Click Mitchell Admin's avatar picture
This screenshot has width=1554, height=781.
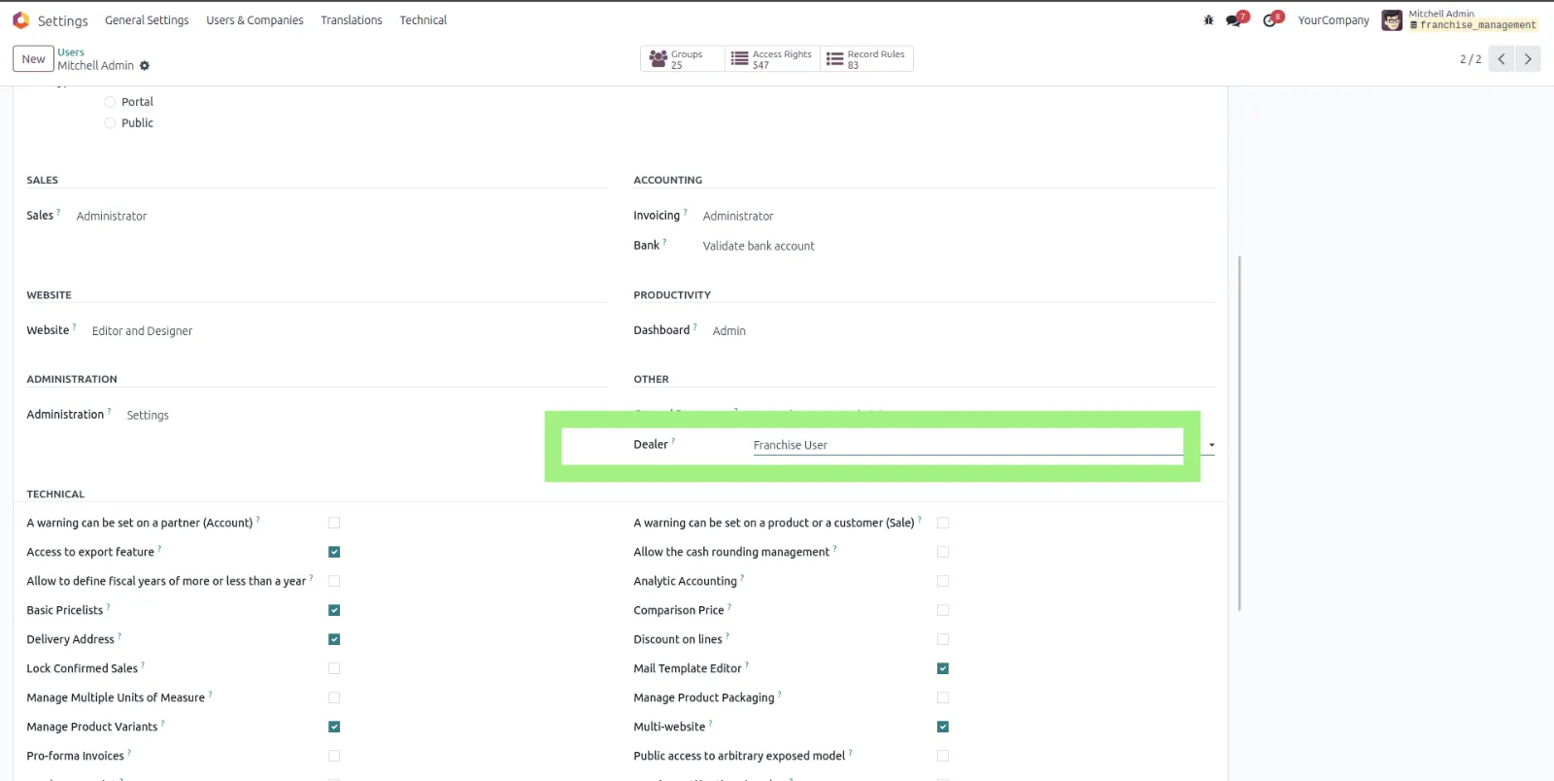pyautogui.click(x=1392, y=20)
